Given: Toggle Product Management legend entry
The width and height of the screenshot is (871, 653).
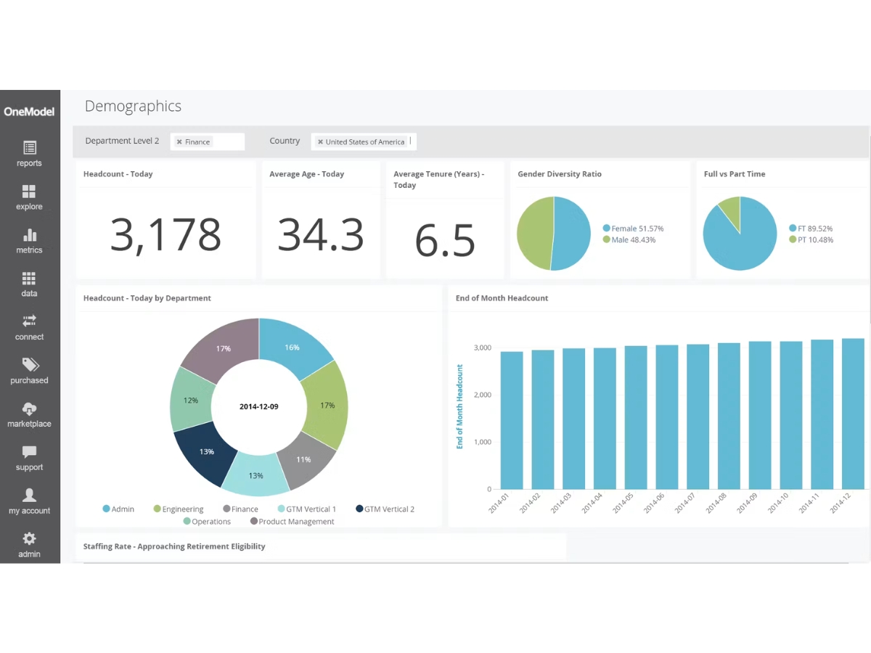Looking at the screenshot, I should coord(292,522).
